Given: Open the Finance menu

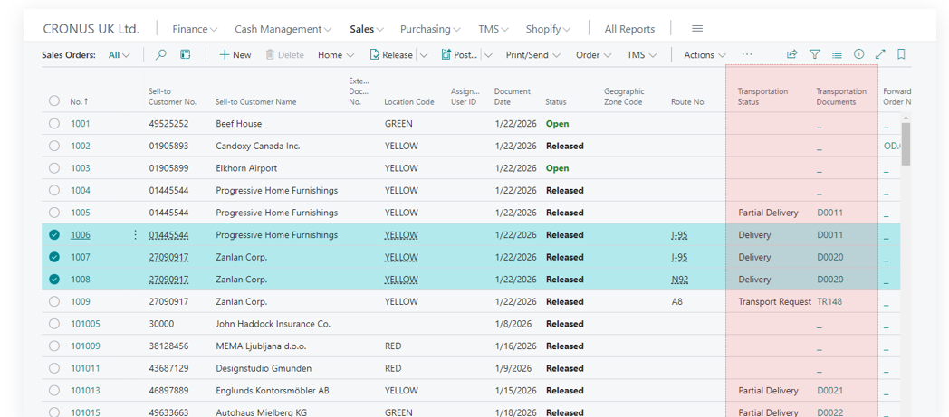Looking at the screenshot, I should point(195,29).
